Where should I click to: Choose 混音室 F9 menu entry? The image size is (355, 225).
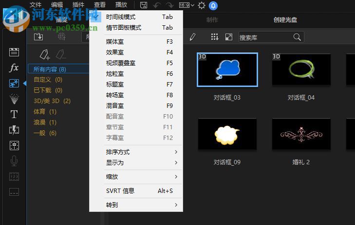[136, 106]
